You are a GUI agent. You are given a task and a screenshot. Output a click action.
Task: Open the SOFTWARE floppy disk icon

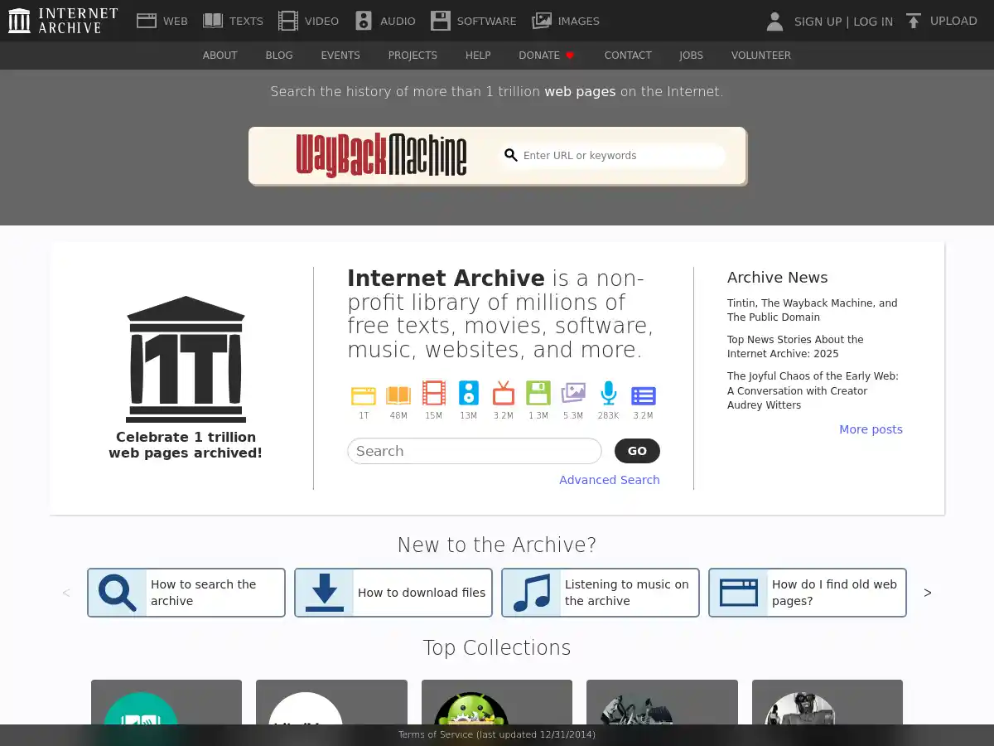click(x=438, y=20)
